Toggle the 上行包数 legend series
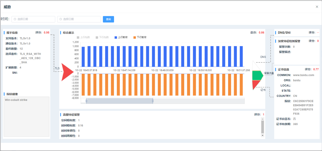Screen dimensions: 322x151 pyautogui.click(x=83, y=37)
